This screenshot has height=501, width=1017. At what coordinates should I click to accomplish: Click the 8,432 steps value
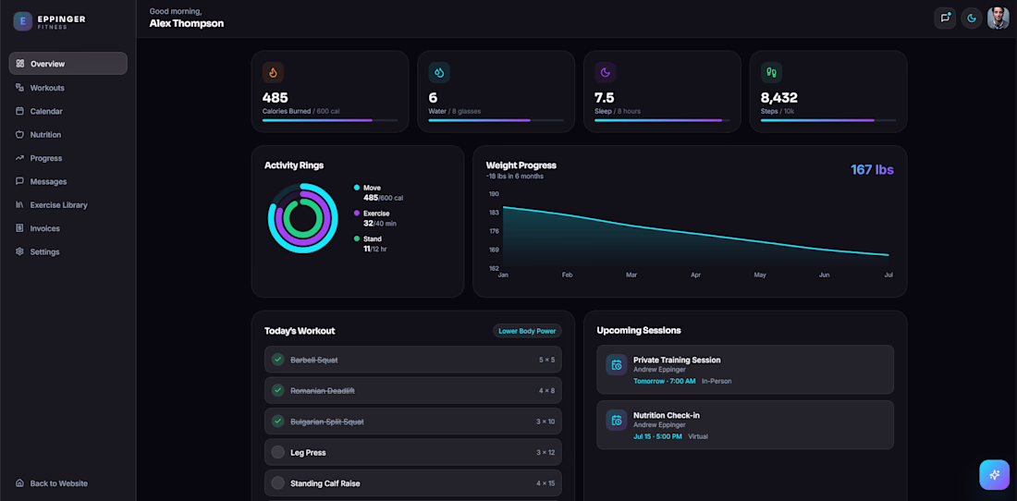coord(779,98)
